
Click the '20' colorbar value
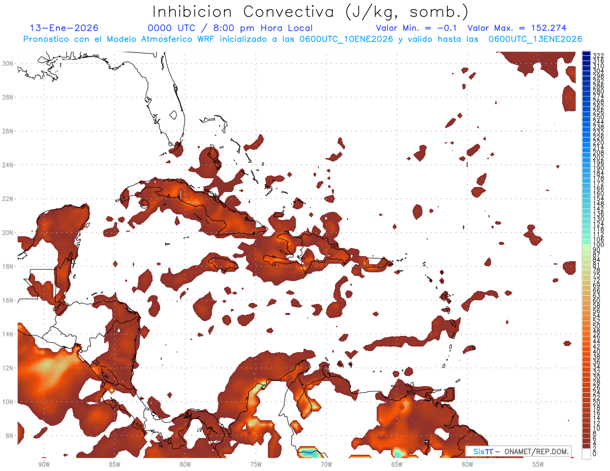597,402
